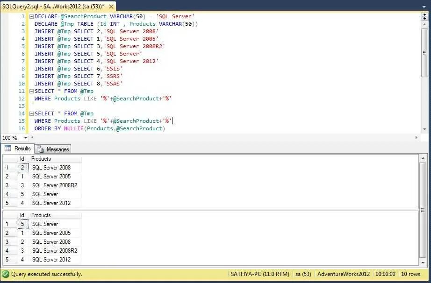
Task: Collapse the SELECT block on line 14
Action: [x=31, y=113]
